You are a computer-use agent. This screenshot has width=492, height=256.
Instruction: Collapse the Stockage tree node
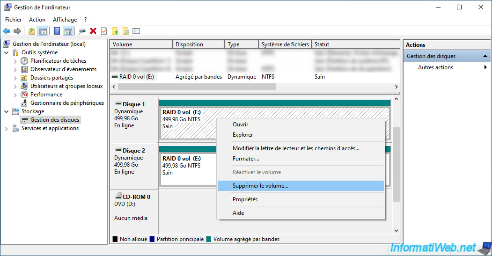6,111
